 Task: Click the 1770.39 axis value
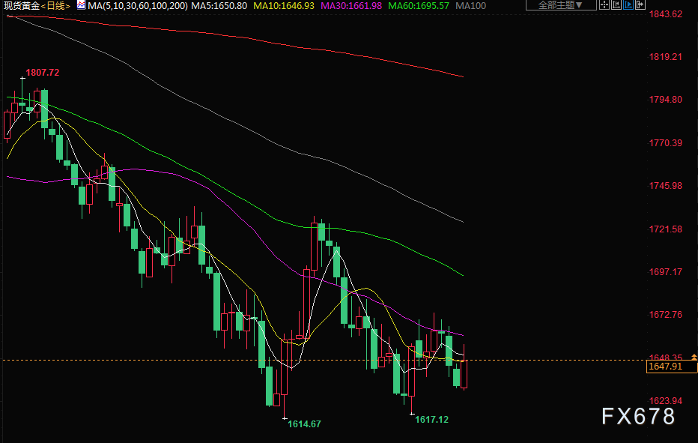tap(665, 142)
